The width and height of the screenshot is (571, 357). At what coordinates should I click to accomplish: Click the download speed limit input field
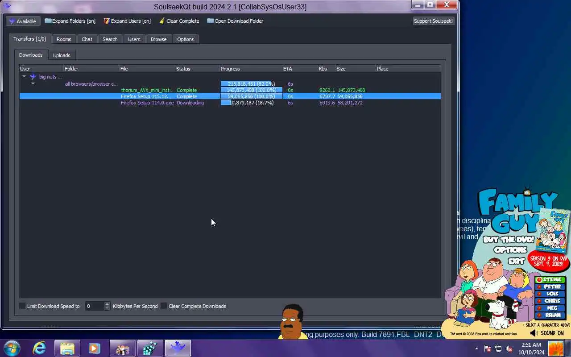click(94, 306)
